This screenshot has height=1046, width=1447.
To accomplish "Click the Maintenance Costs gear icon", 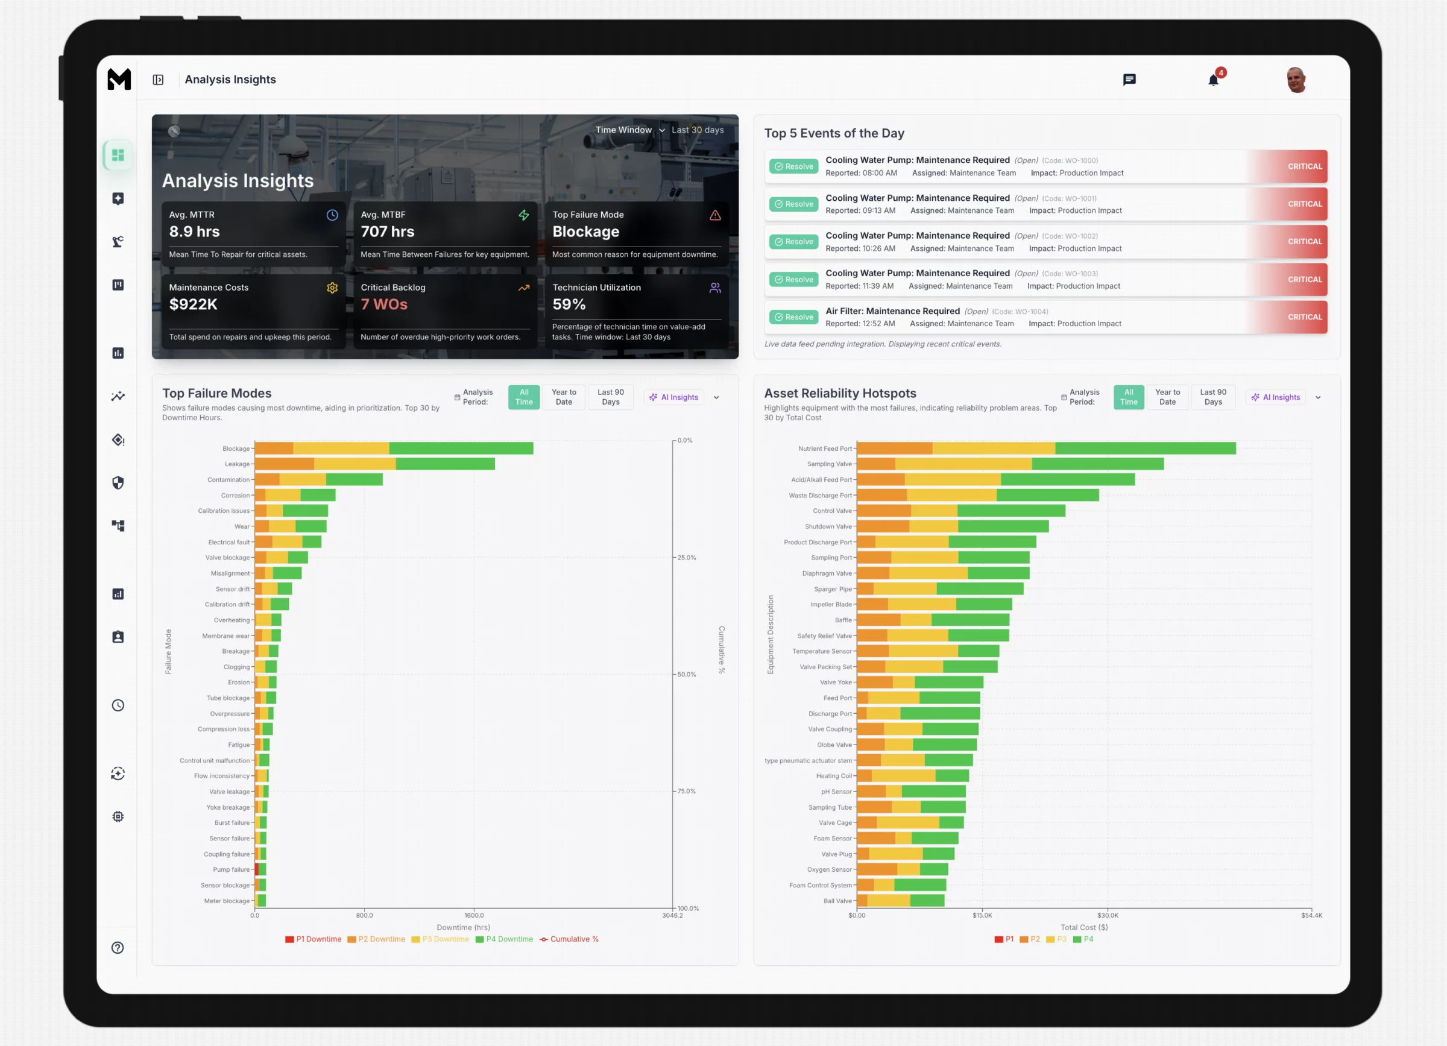I will (332, 288).
